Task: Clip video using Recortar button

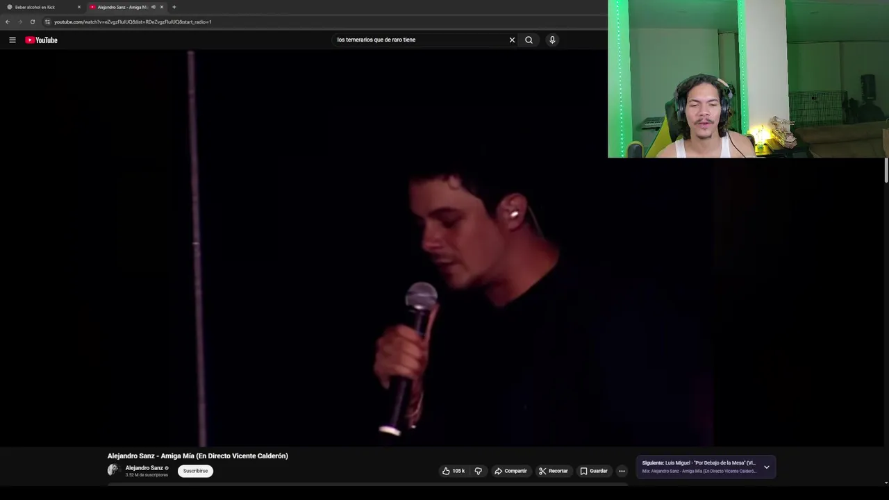Action: pyautogui.click(x=553, y=471)
